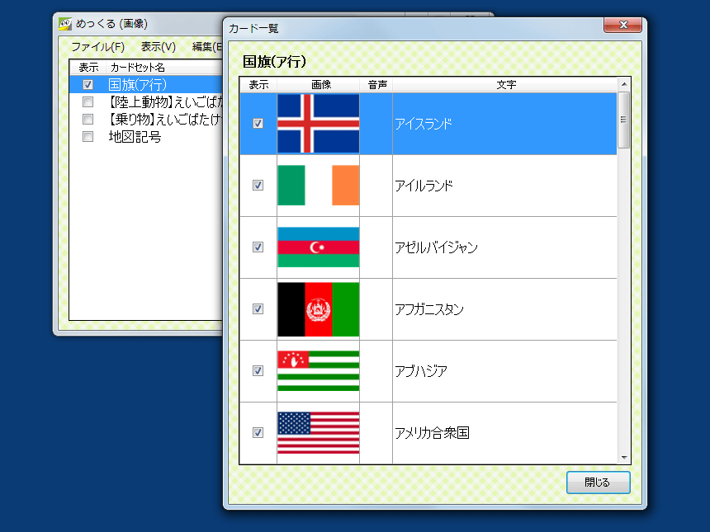The width and height of the screenshot is (710, 532).
Task: Open the Iceland flag image
Action: 319,124
